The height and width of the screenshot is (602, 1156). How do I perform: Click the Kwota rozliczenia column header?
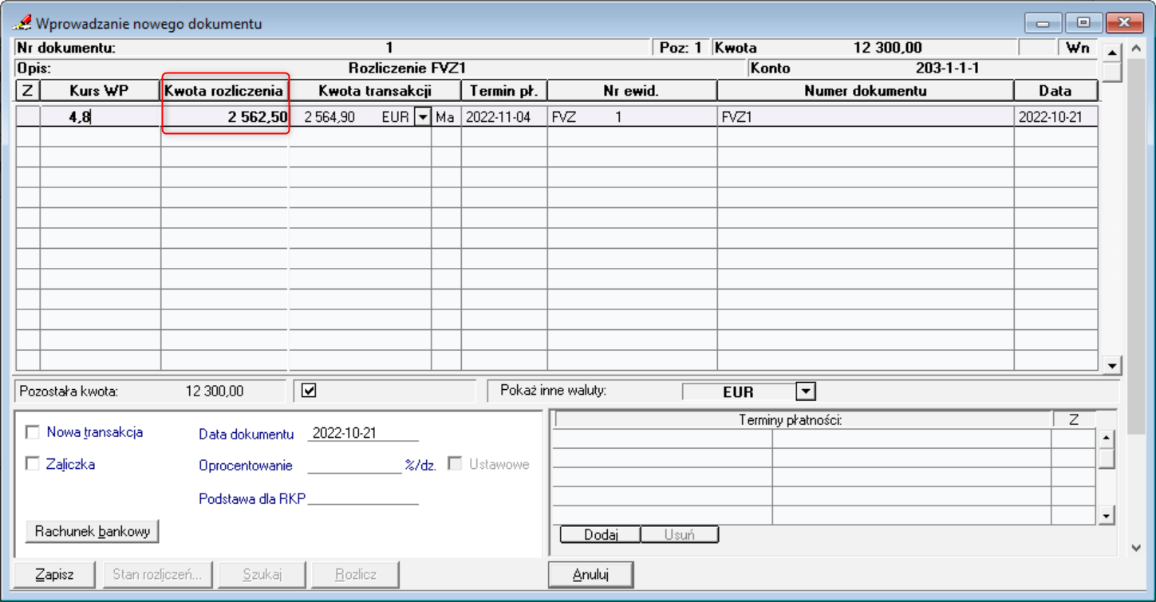pyautogui.click(x=225, y=90)
